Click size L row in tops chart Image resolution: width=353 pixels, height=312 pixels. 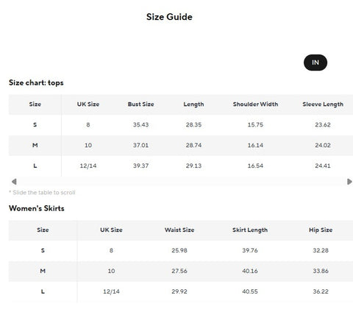click(x=181, y=166)
